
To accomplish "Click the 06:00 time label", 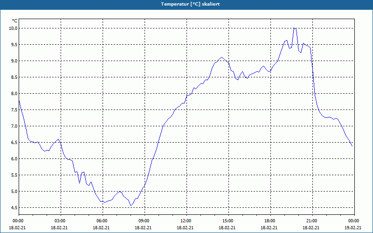I will pyautogui.click(x=103, y=221).
